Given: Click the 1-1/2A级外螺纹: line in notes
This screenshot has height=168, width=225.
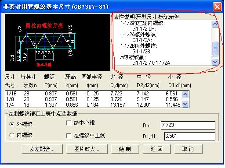Looking at the screenshot, I should 139,35.
